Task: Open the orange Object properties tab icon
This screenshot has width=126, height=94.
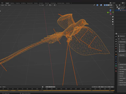Action: click(116, 55)
